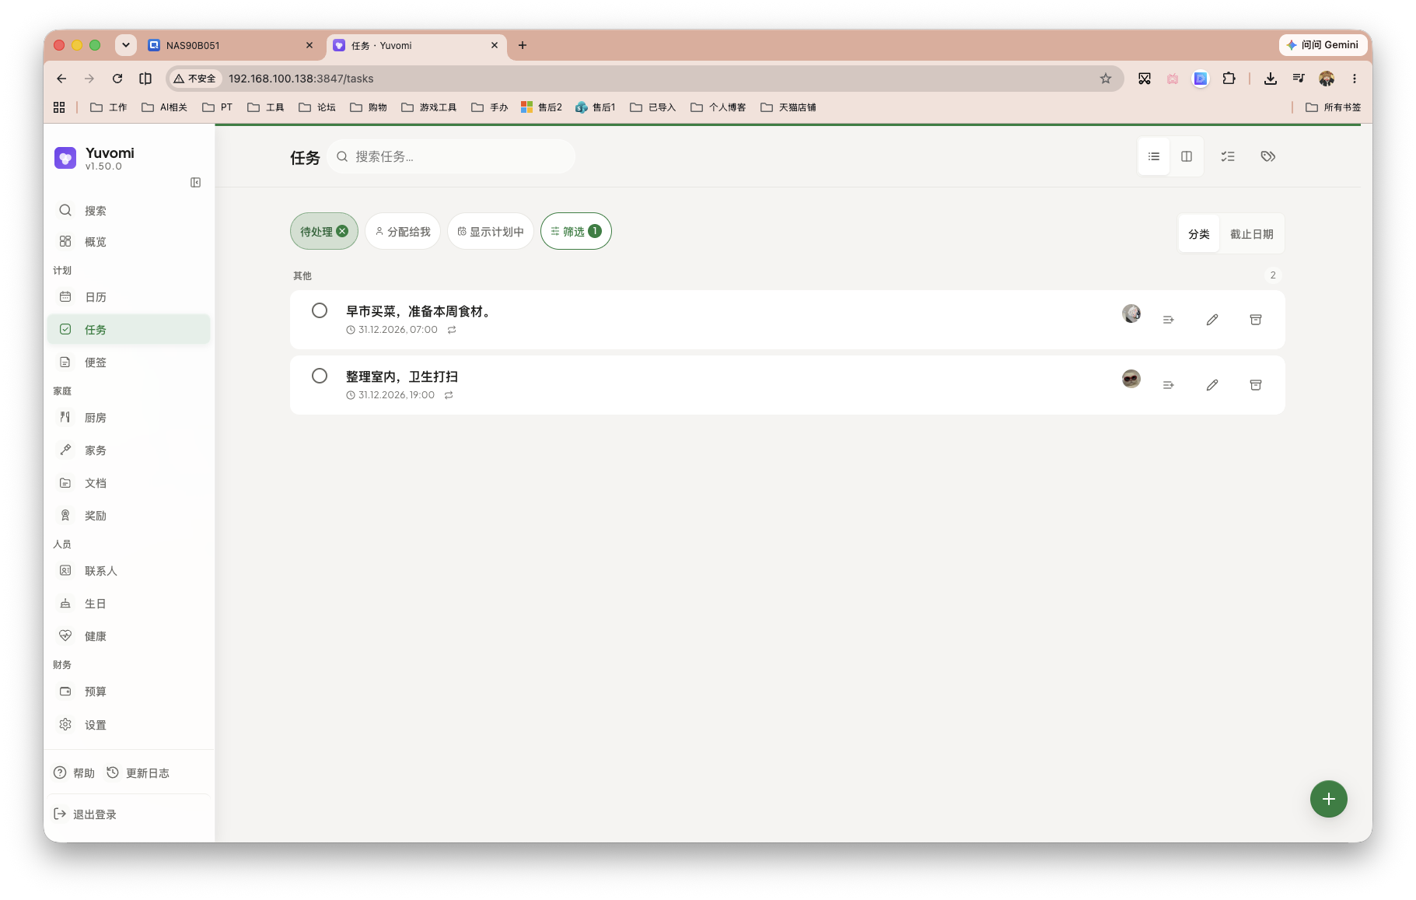Open the browser three-dot menu
The height and width of the screenshot is (900, 1416).
(1355, 79)
